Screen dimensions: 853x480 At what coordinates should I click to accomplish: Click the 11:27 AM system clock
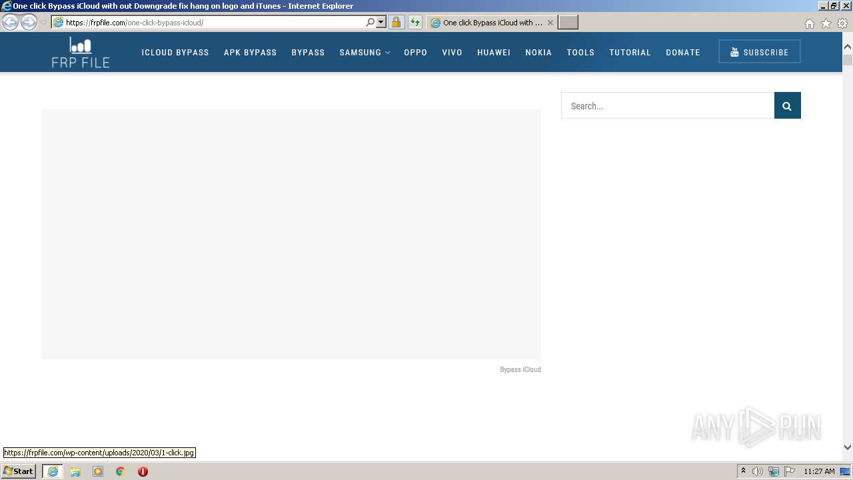coord(819,471)
